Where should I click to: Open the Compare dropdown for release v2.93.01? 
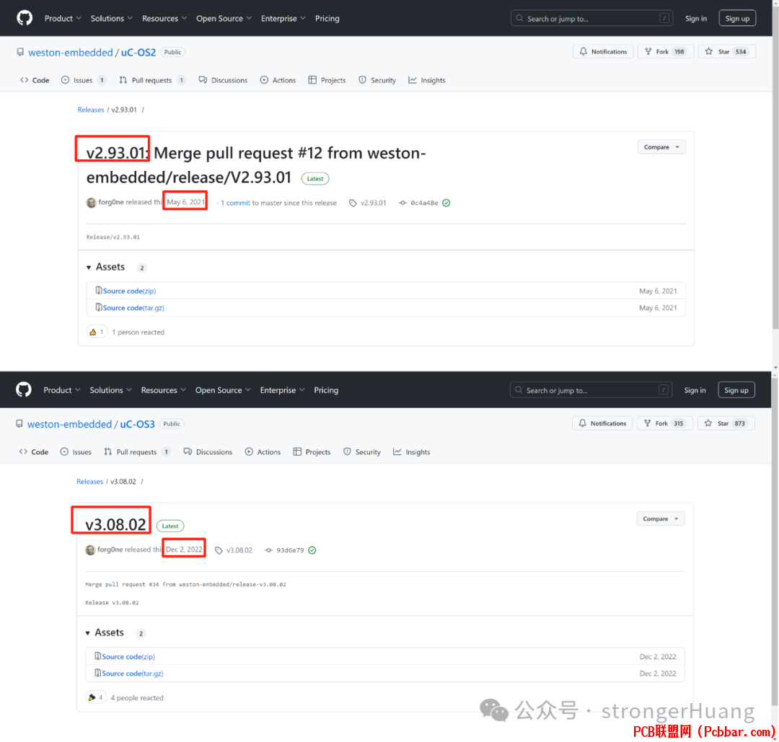point(661,147)
